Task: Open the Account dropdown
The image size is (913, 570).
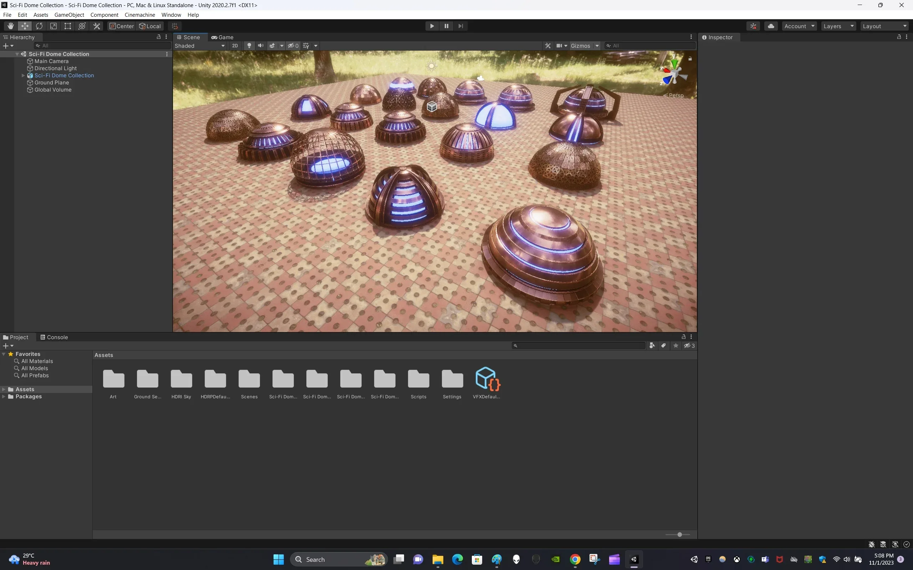Action: tap(800, 26)
